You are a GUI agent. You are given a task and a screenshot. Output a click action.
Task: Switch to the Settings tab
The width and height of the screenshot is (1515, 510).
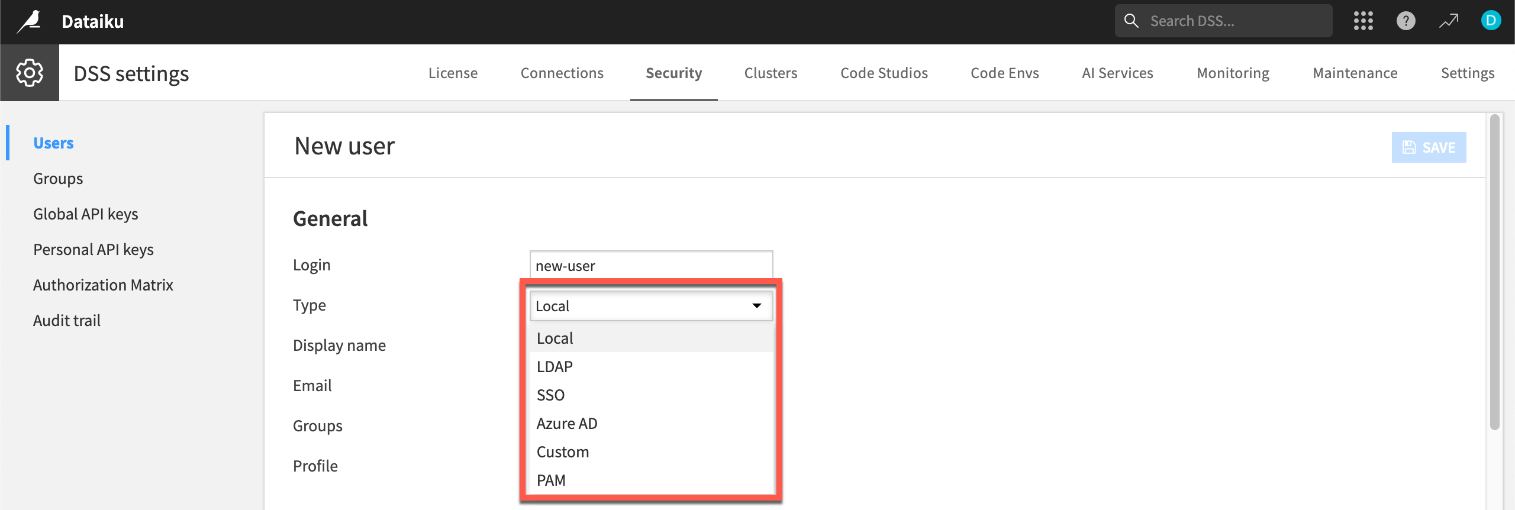1467,73
